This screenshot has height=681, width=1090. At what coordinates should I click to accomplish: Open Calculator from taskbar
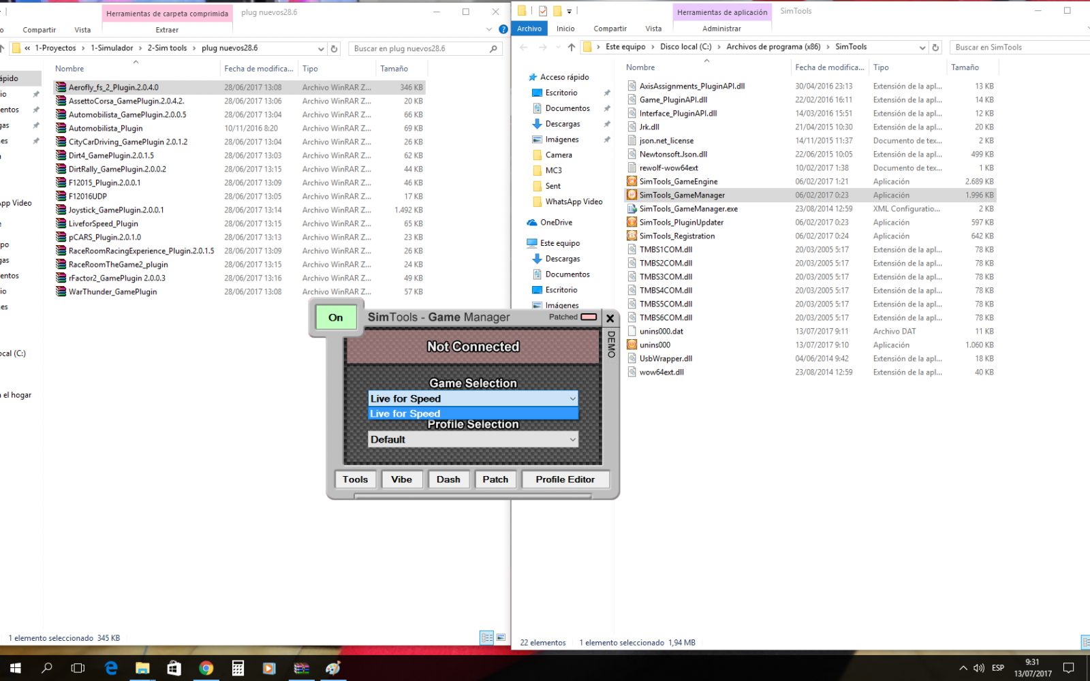[x=238, y=668]
